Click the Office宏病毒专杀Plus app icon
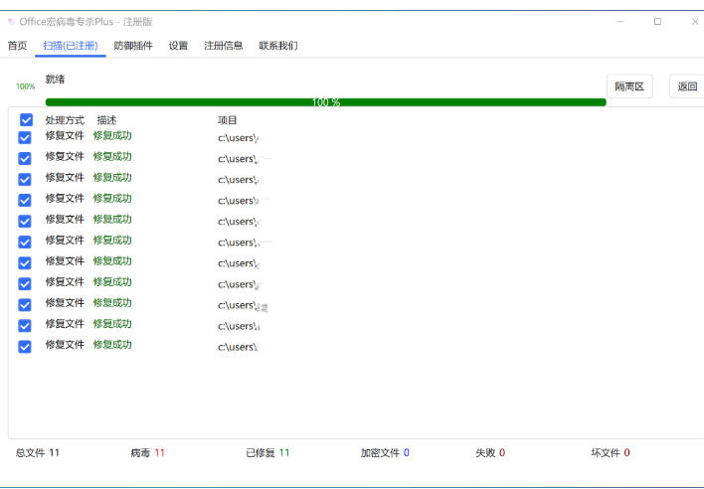Screen dimensions: 704x489 click(12, 22)
